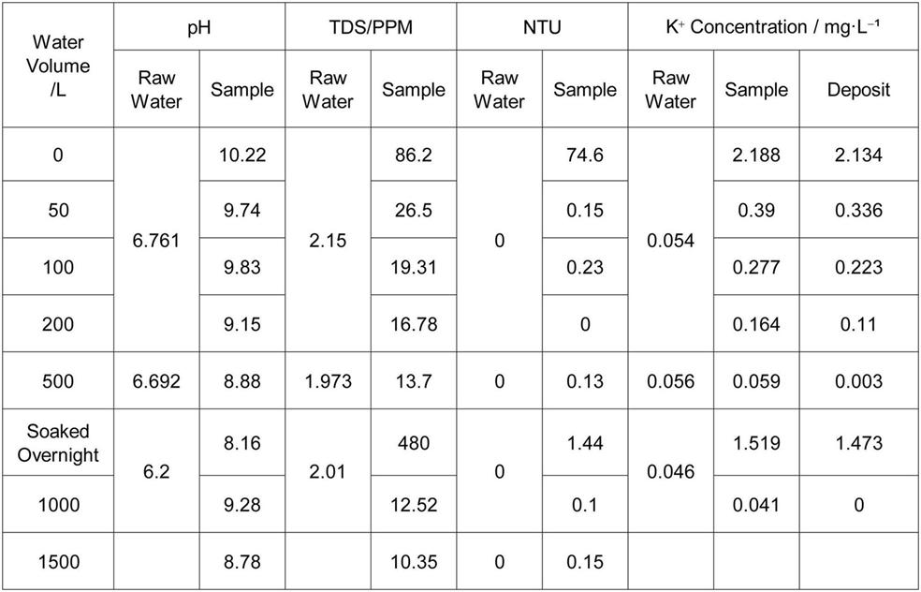Viewport: 921px width, 592px height.
Task: Select the Deposit column header
Action: coord(858,90)
